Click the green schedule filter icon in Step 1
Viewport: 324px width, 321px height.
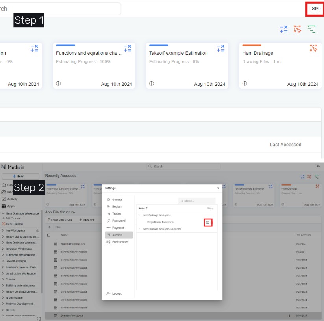[311, 29]
